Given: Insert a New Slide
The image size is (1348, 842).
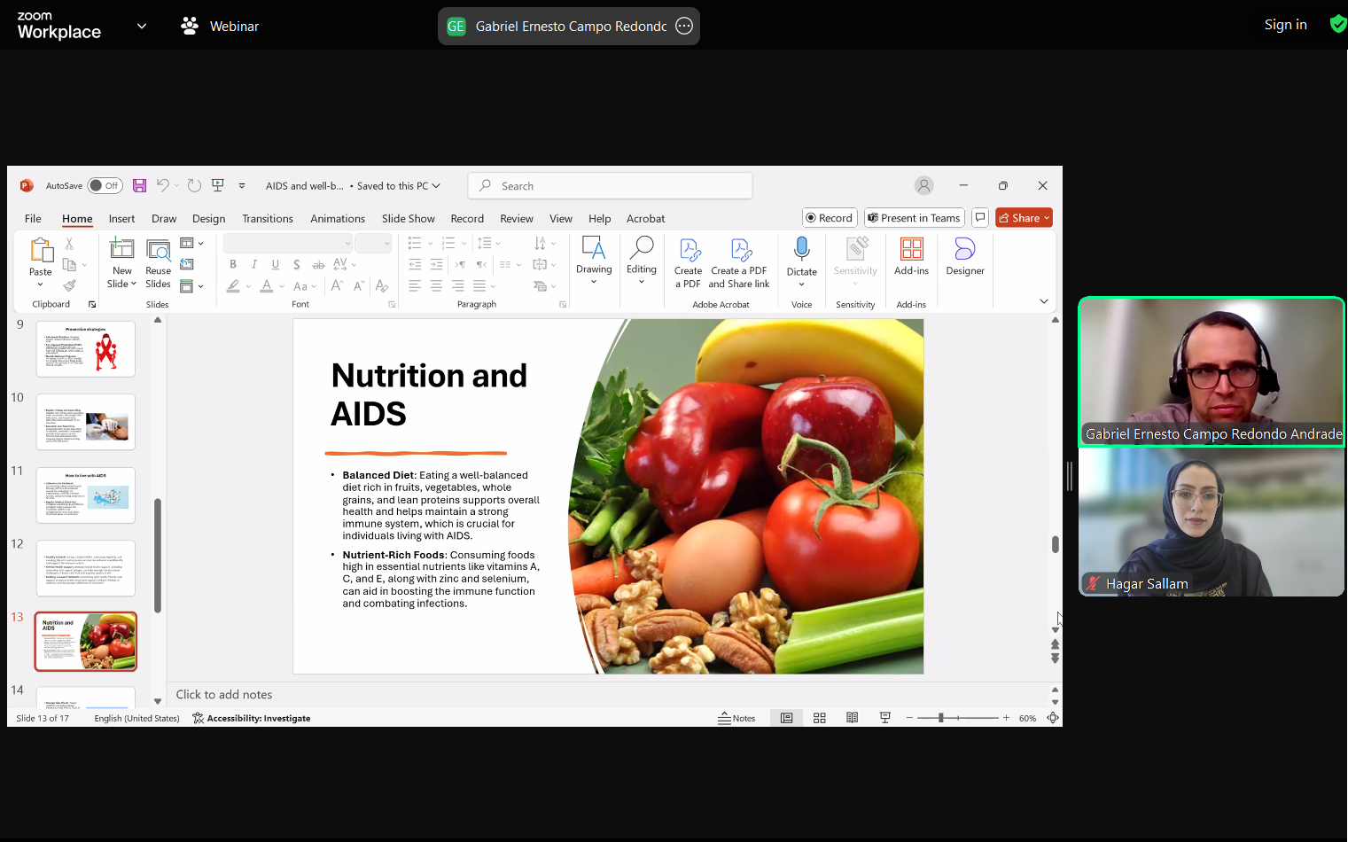Looking at the screenshot, I should pos(121,250).
